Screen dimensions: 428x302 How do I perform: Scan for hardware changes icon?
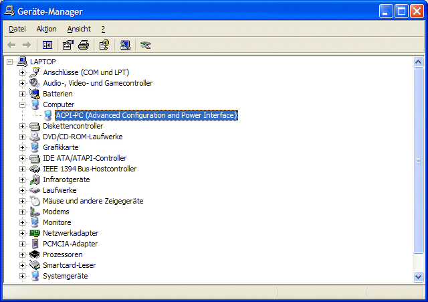point(125,45)
